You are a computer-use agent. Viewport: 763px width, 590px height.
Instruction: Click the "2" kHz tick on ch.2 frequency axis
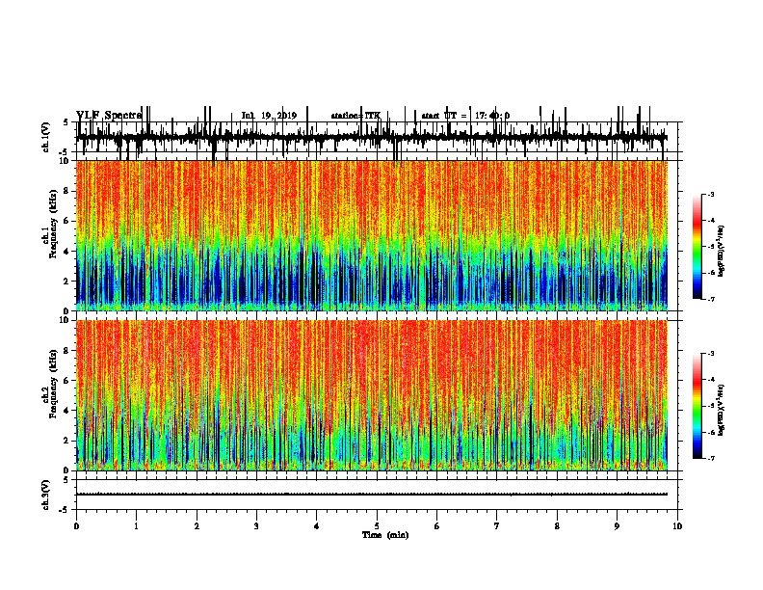coord(66,441)
